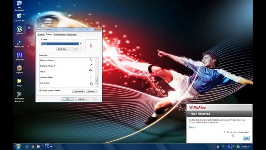Click the white square tray icon
The height and width of the screenshot is (150, 266).
(x=218, y=147)
